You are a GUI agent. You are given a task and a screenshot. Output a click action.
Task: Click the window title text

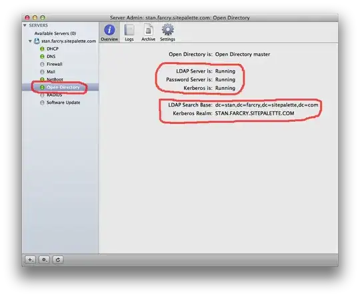click(180, 18)
